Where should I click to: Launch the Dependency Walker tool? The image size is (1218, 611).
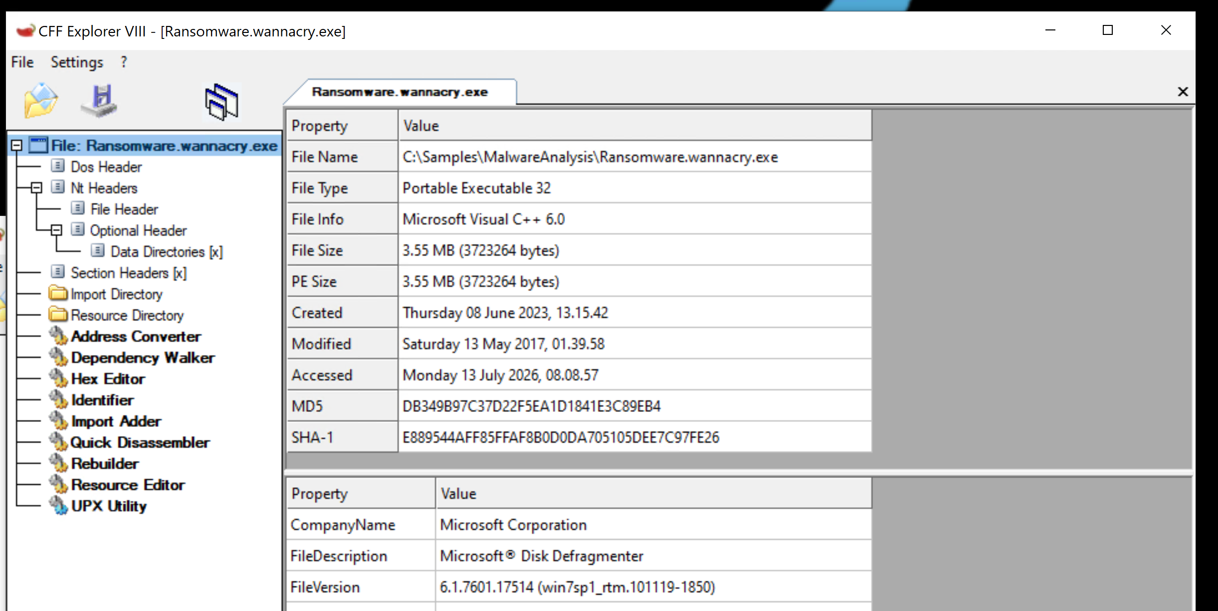(143, 358)
